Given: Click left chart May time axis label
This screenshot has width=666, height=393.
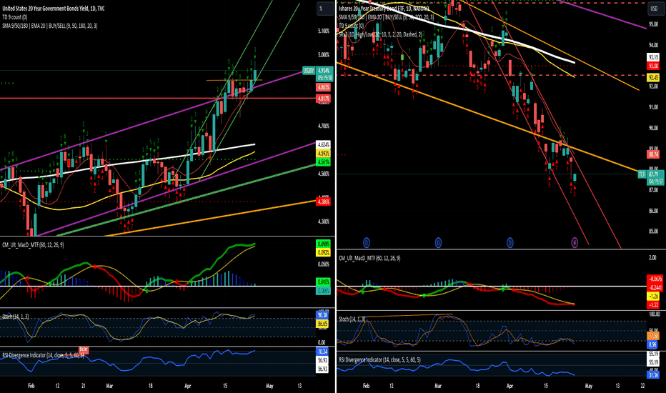Looking at the screenshot, I should click(x=269, y=386).
